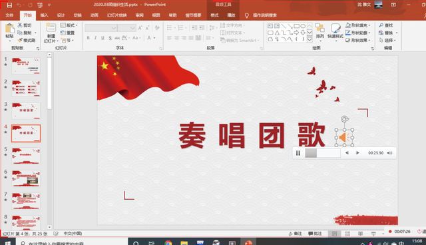Open the Insert ribbon tab
Viewport: 426px width, 245px height.
(44, 15)
